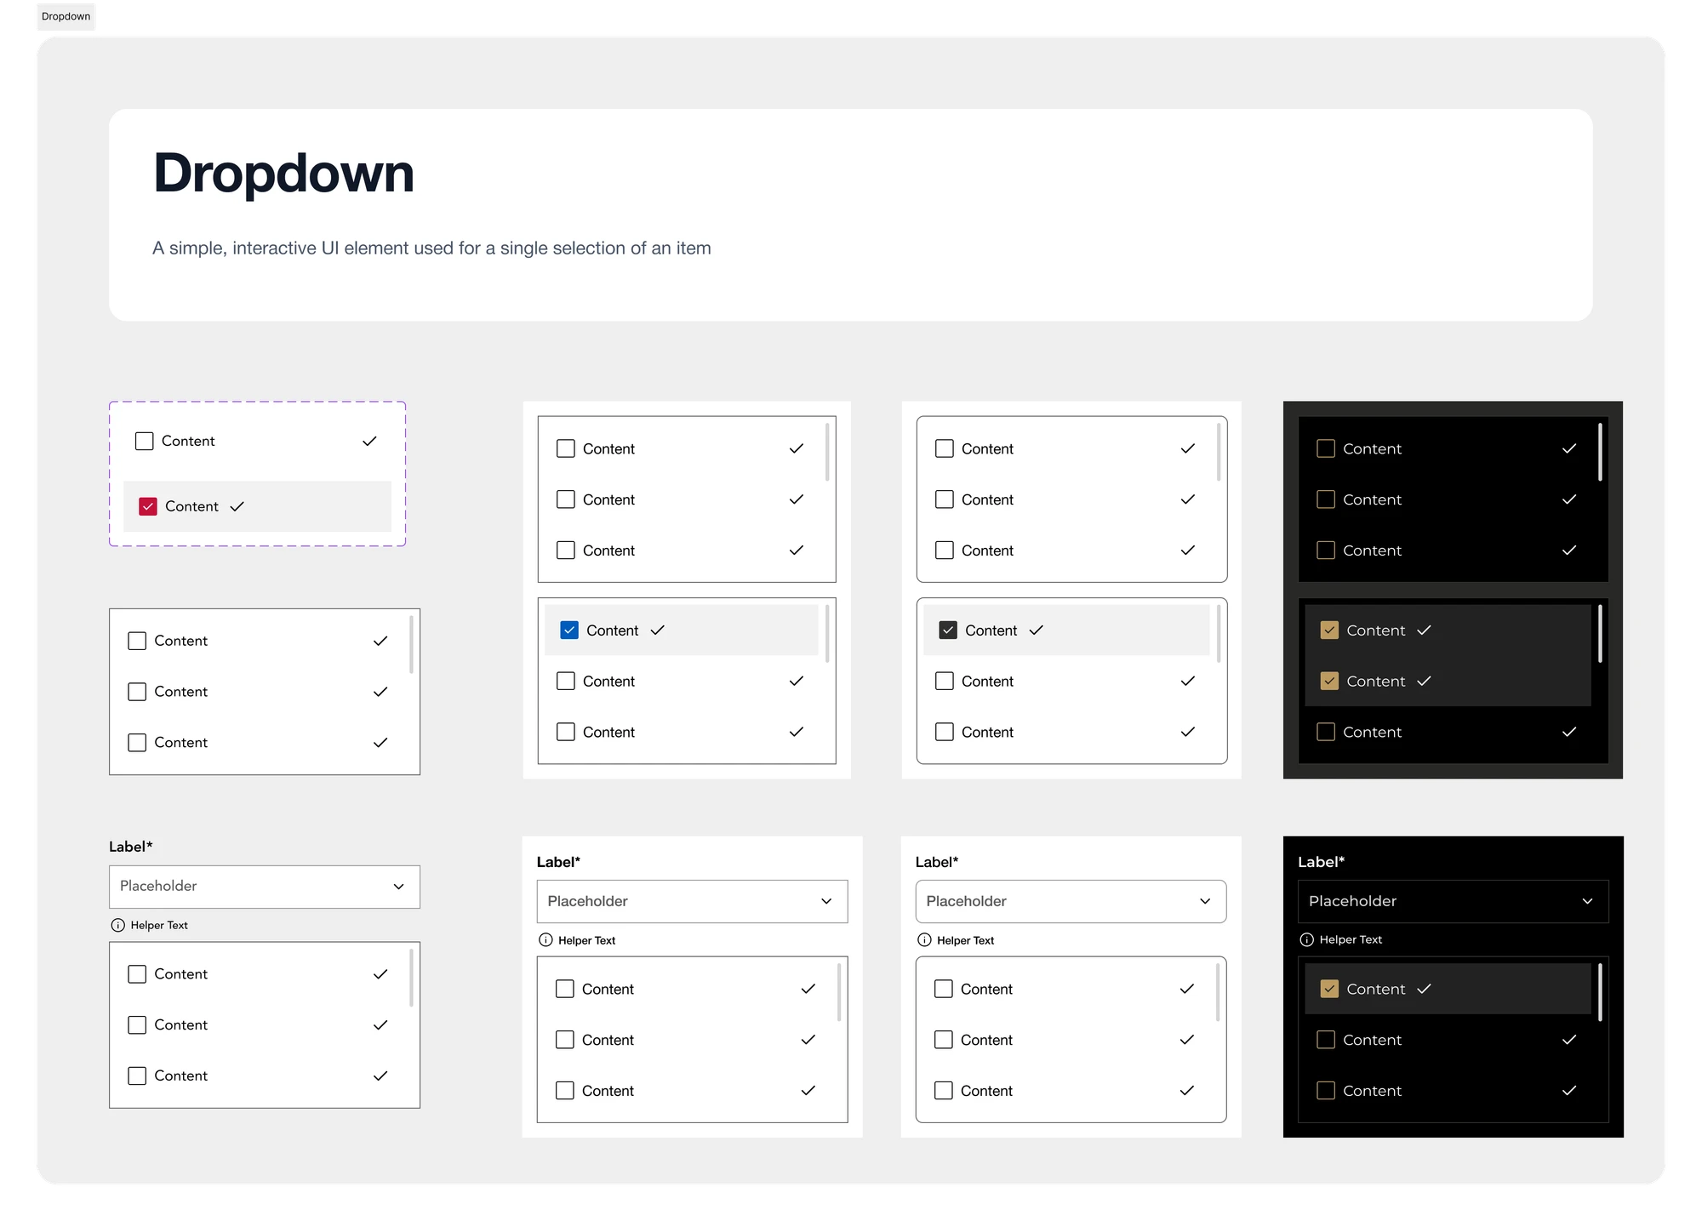Click the scrollbar in the dark list under Helper Text
The width and height of the screenshot is (1702, 1221).
coord(1600,992)
